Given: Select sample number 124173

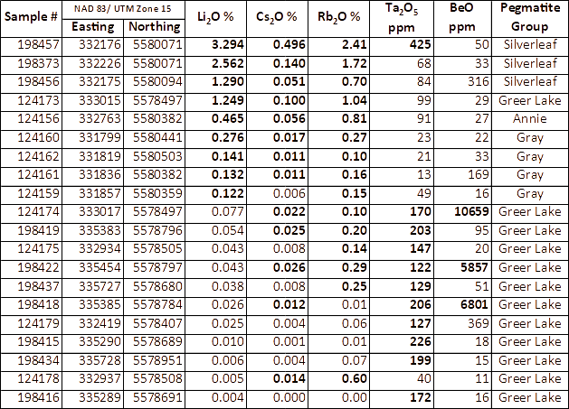Looking at the screenshot, I should (38, 100).
